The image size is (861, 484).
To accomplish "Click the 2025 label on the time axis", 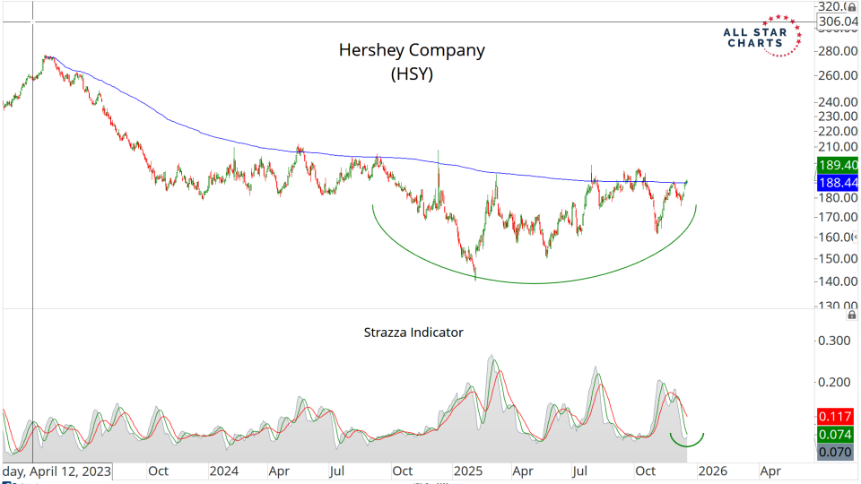I will 467,471.
